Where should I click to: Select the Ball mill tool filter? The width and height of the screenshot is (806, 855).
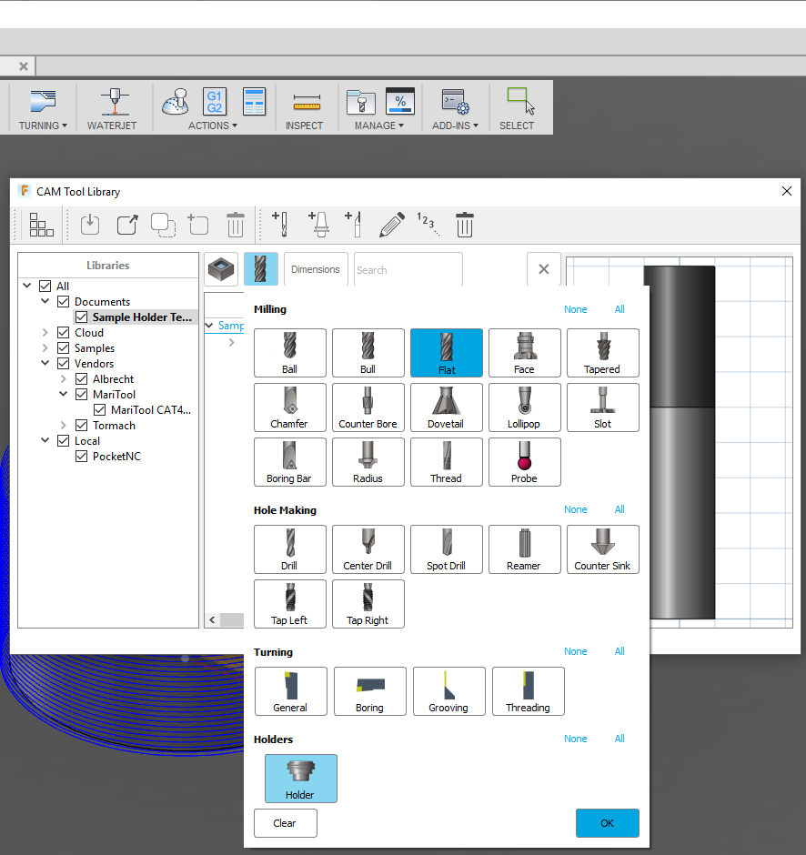[x=290, y=353]
